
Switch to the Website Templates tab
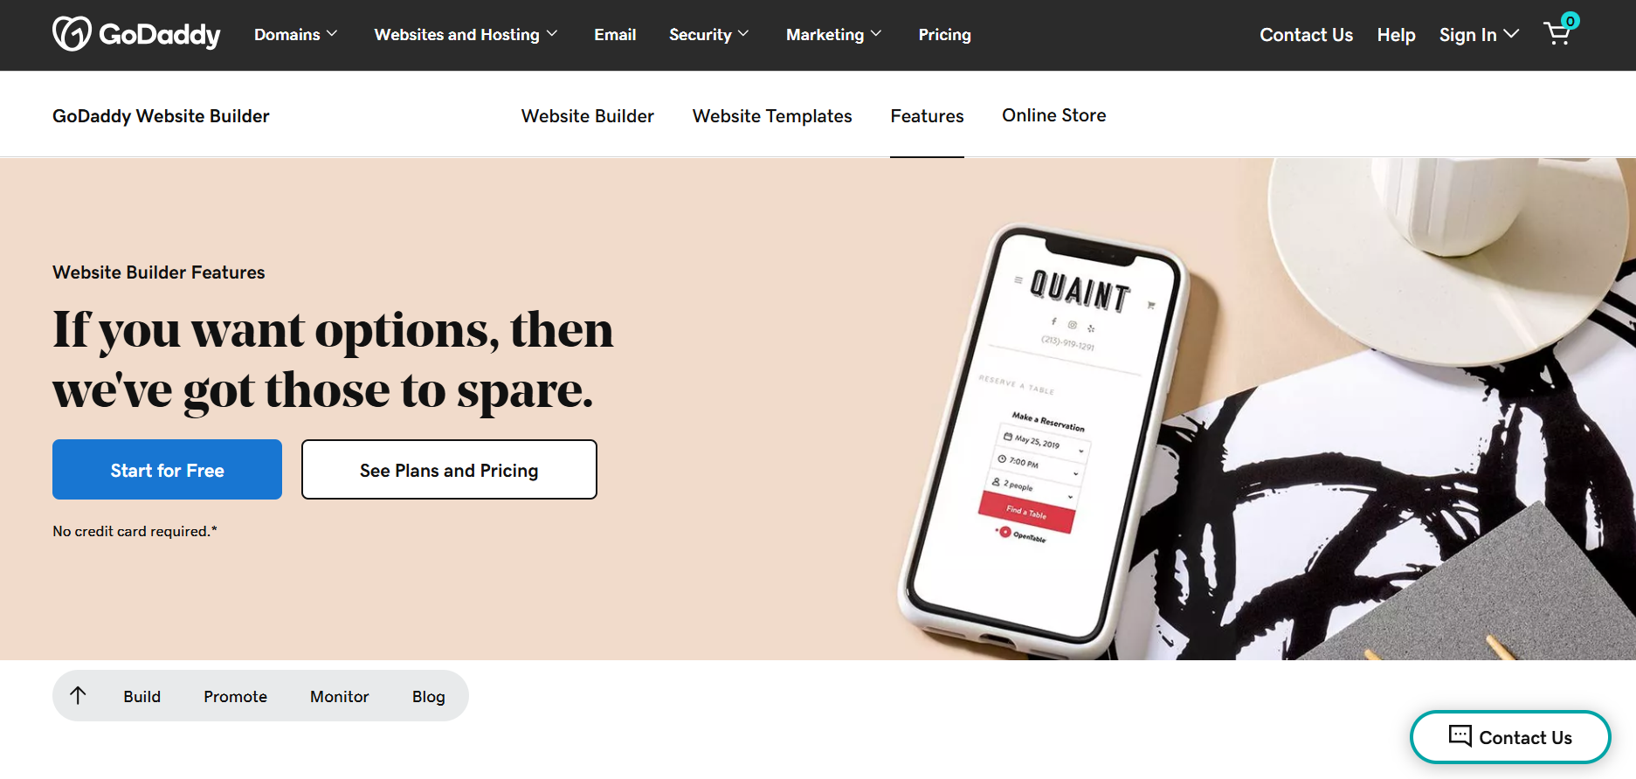point(772,116)
